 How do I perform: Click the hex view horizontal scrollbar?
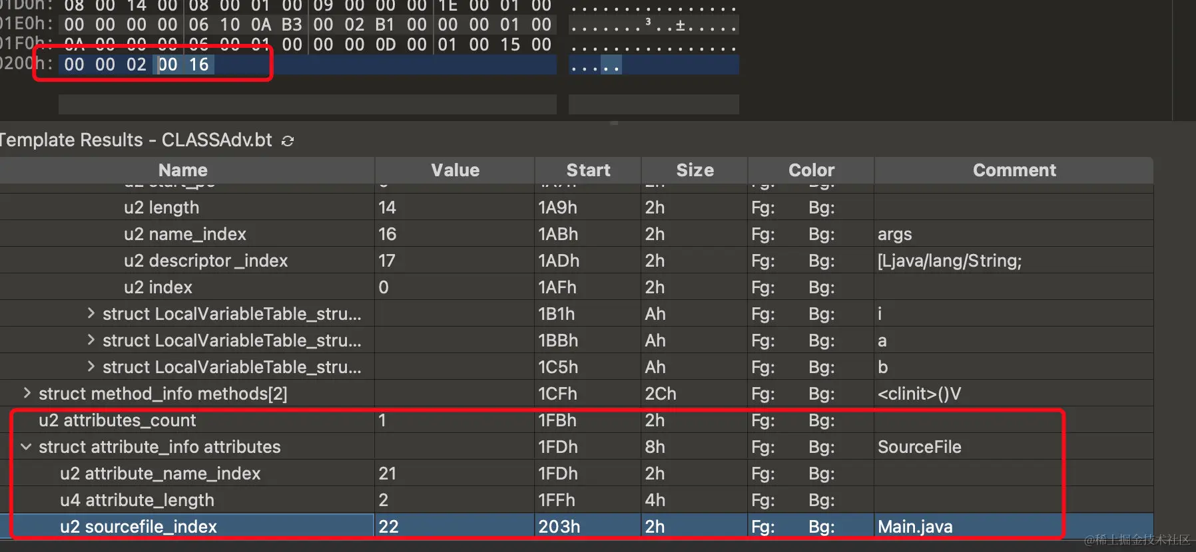click(307, 104)
